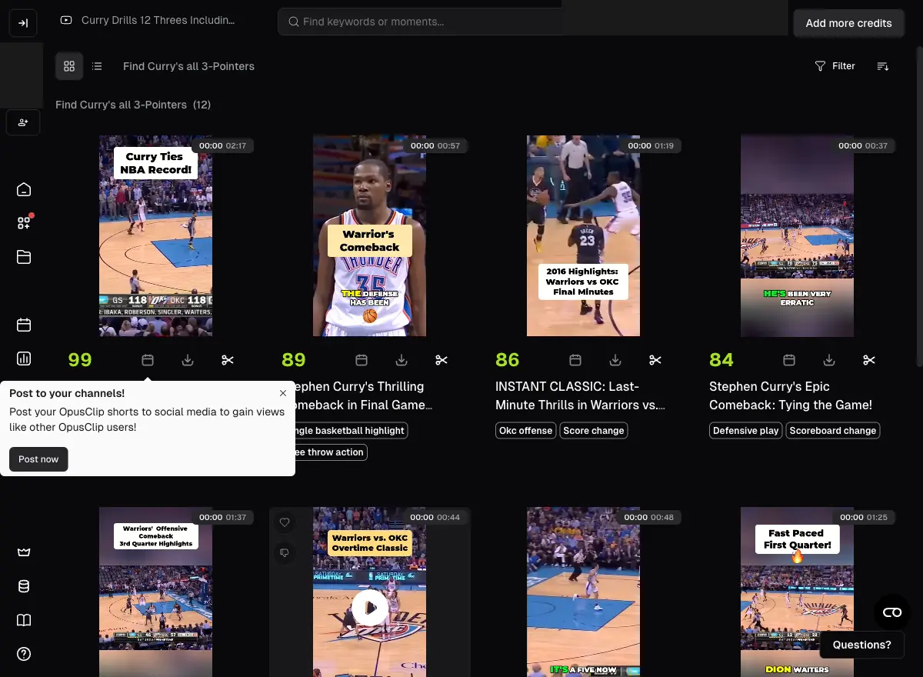
Task: Click the Post now button
Action: click(38, 459)
